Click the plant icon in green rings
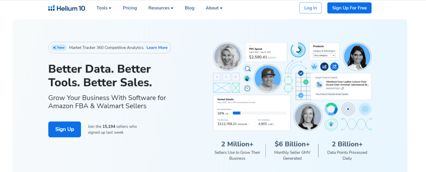Screen dimensions: 426x172 331,125
